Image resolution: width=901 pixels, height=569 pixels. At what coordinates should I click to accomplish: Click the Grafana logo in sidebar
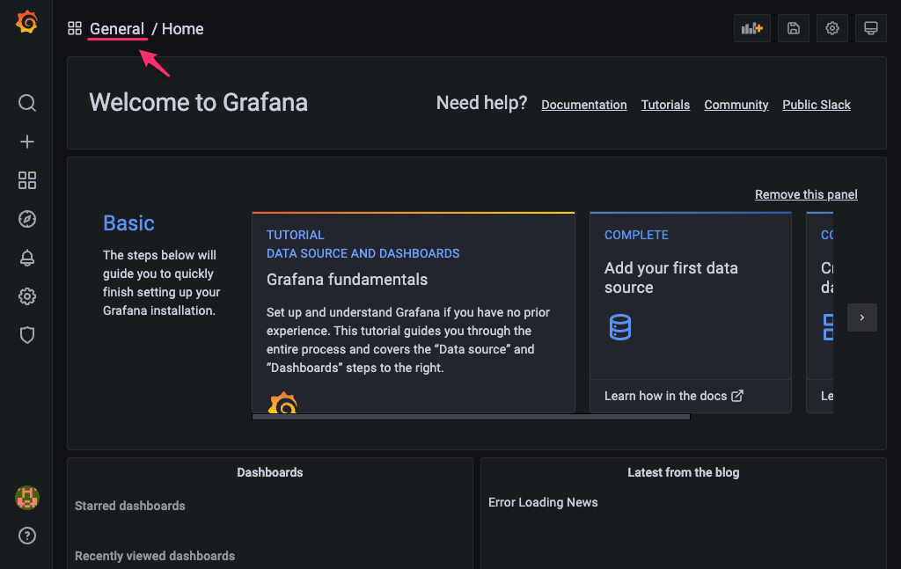[x=26, y=22]
